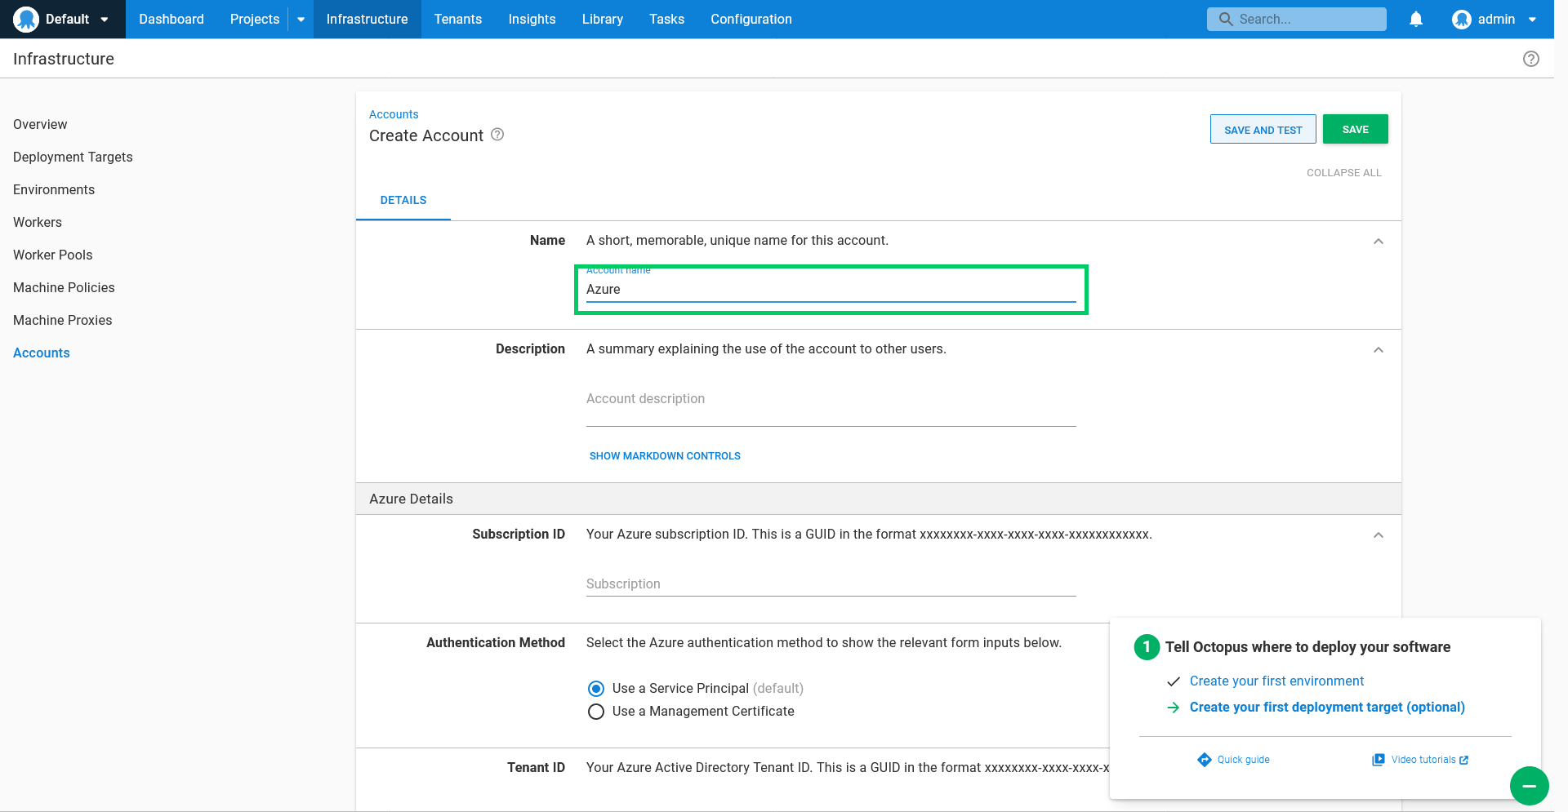1568x812 pixels.
Task: Click the admin user avatar icon
Action: pos(1462,19)
